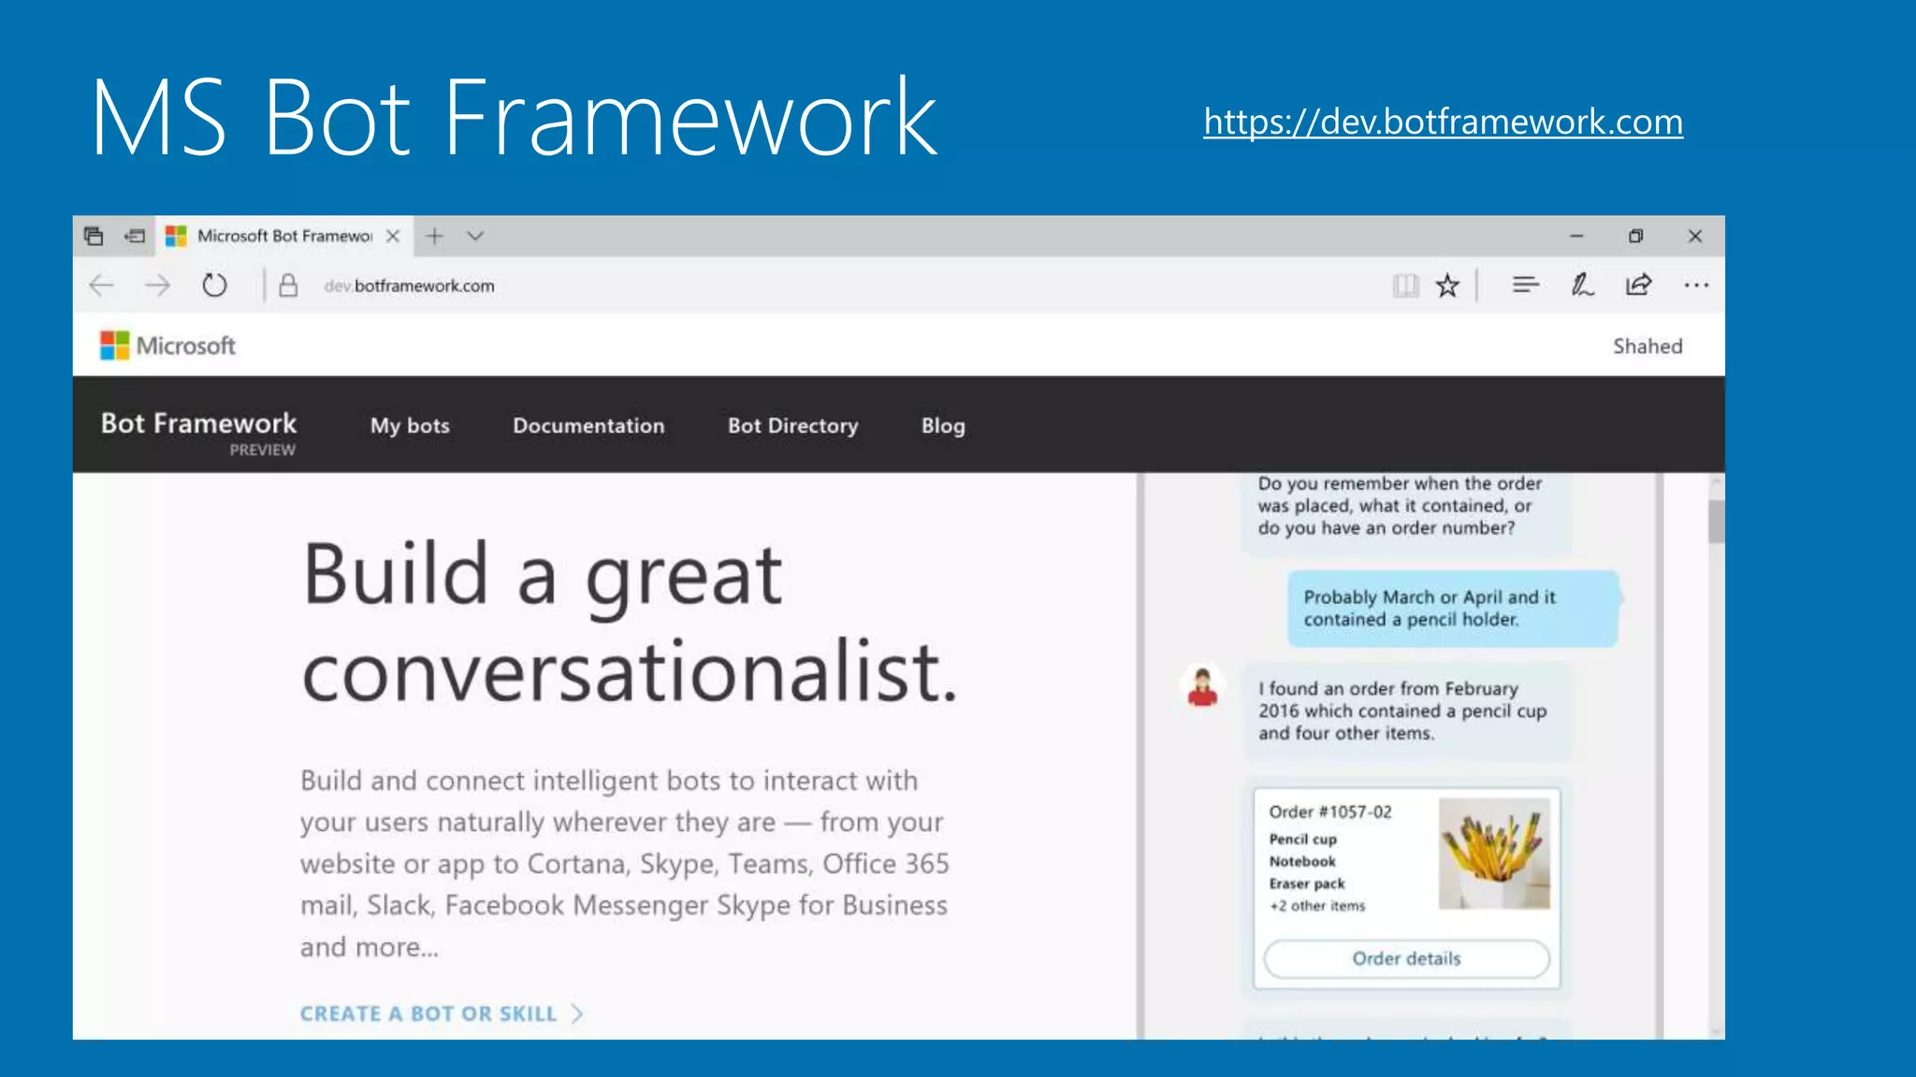Open a new tab with plus icon

(x=434, y=236)
